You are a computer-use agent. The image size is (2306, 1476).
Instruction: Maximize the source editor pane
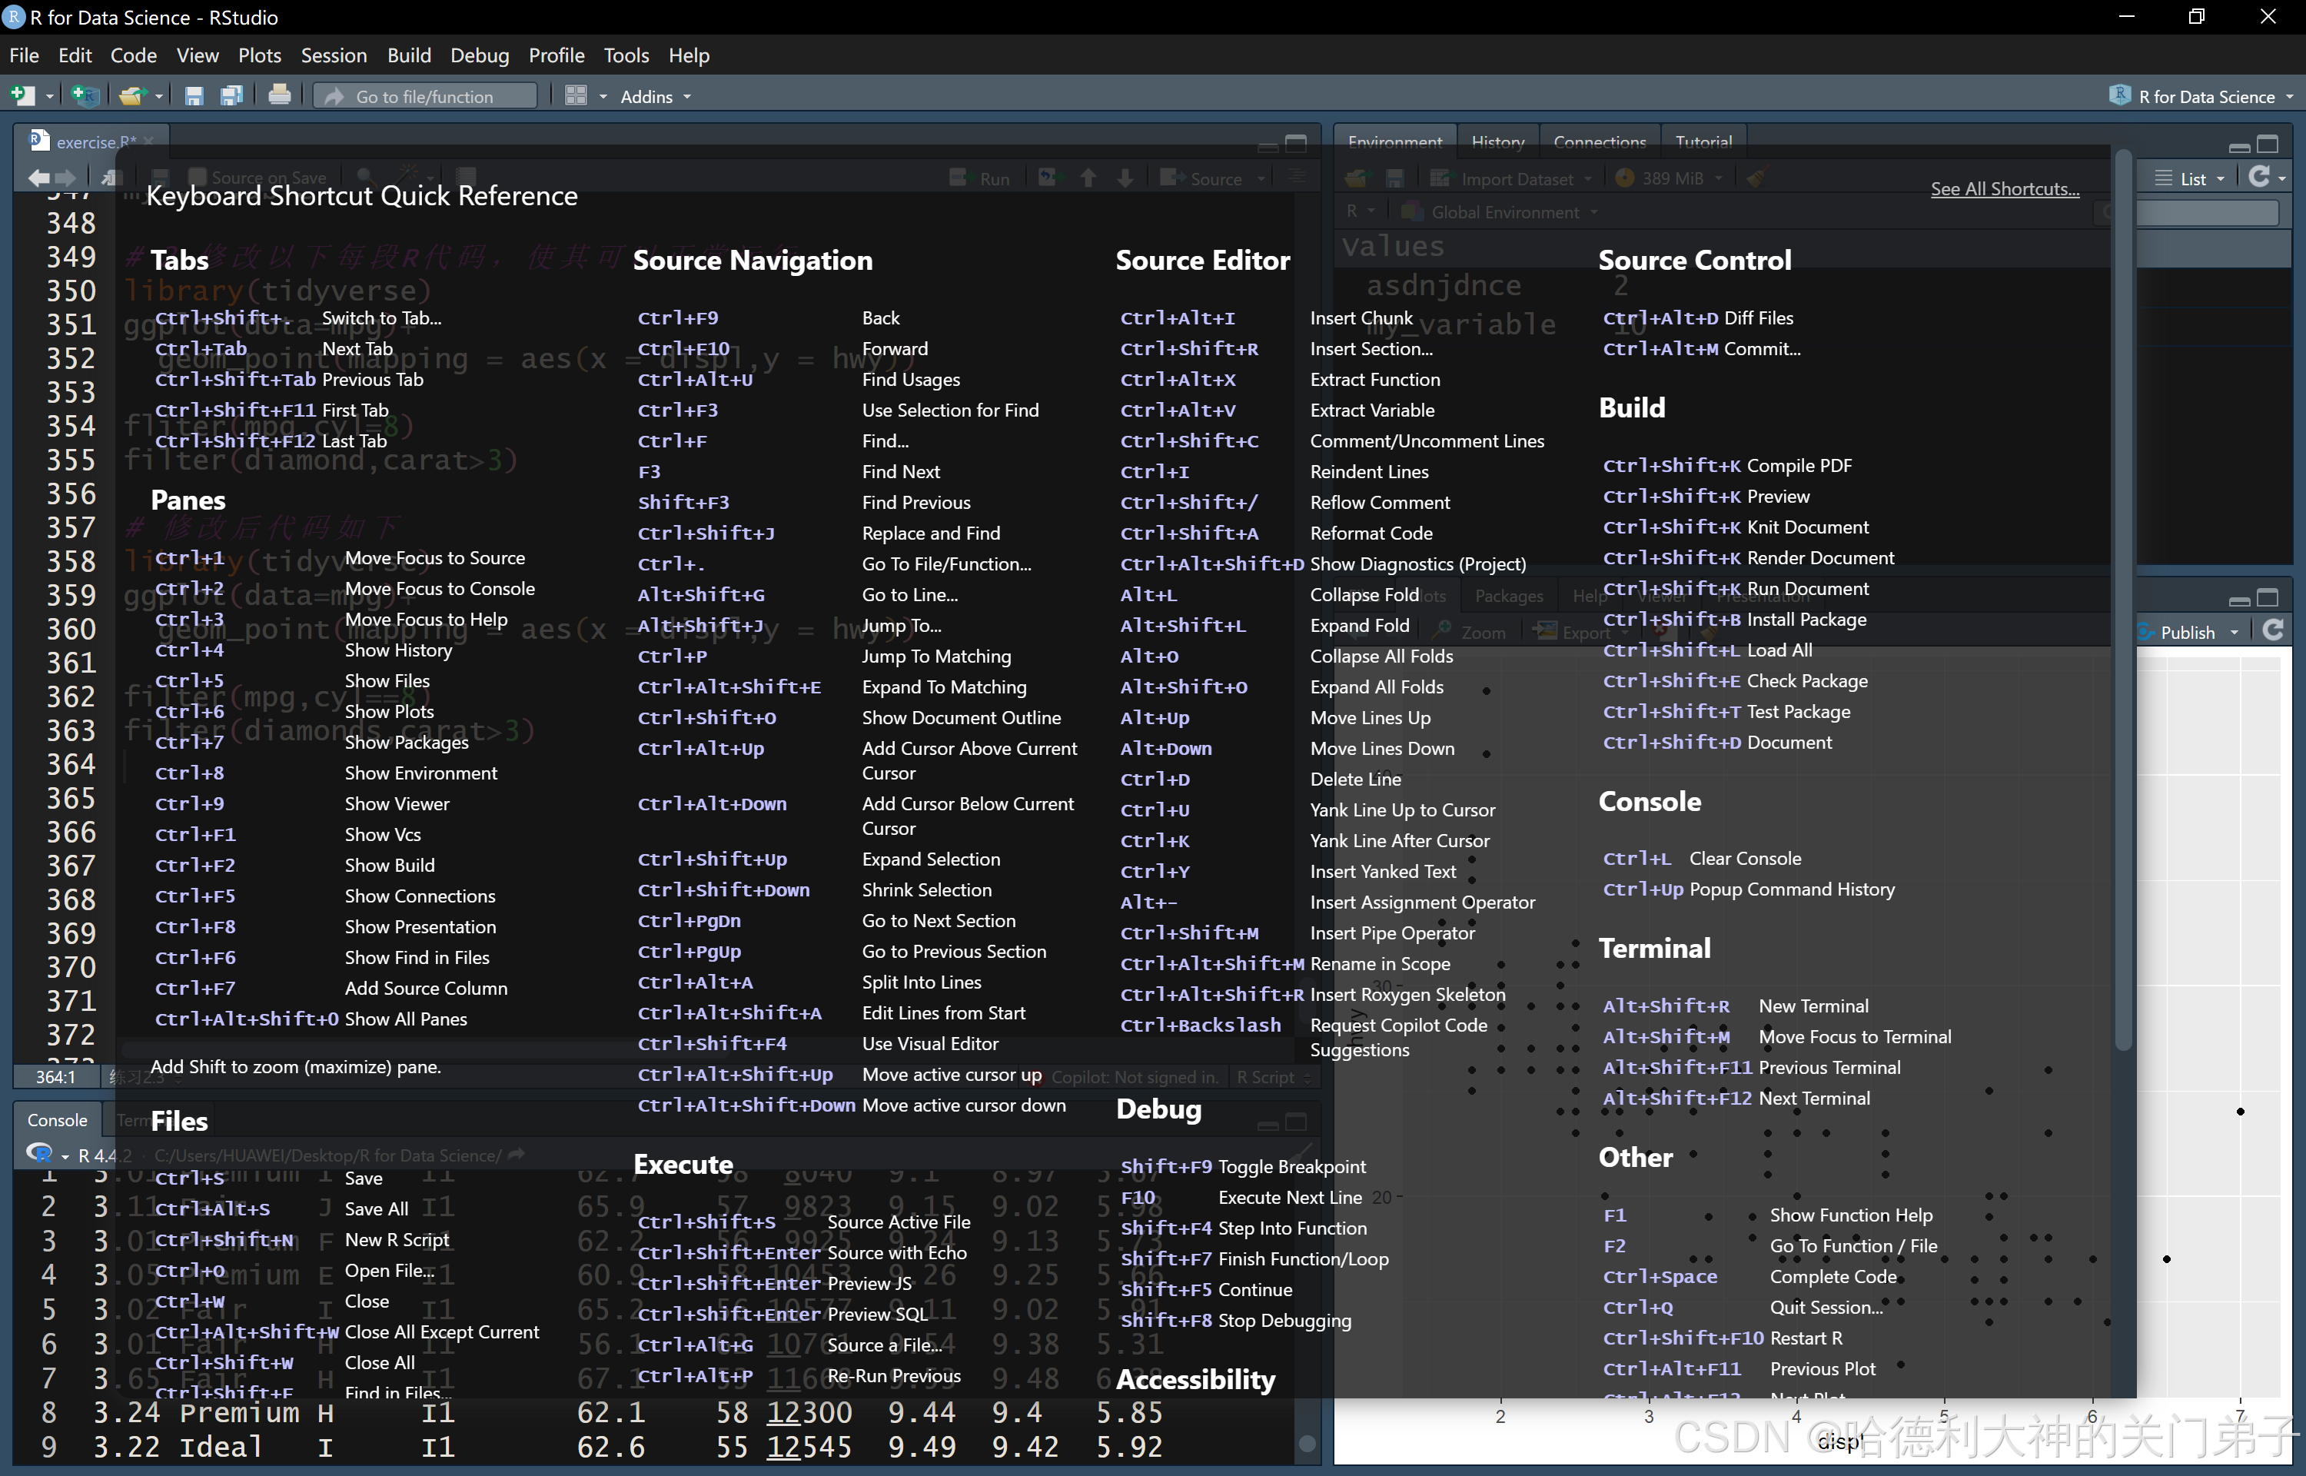tap(1295, 144)
